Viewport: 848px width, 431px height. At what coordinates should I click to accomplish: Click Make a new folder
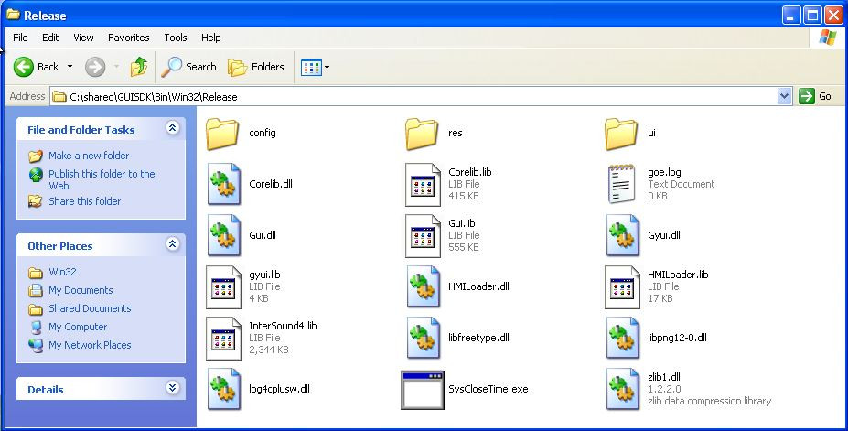point(89,156)
